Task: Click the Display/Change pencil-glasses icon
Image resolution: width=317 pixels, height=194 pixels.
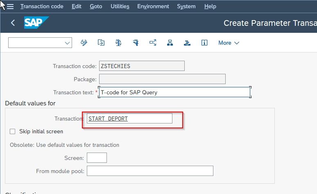Action: [x=84, y=43]
